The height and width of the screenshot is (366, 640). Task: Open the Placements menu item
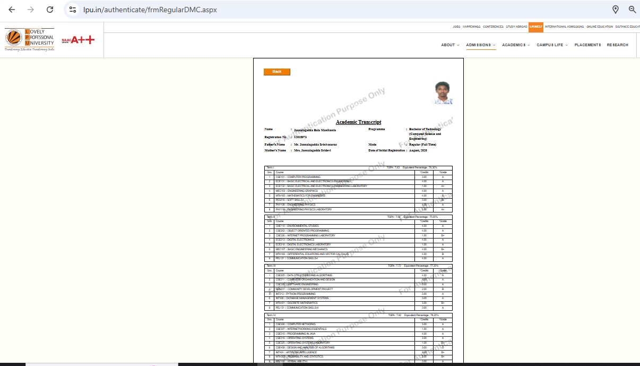pyautogui.click(x=587, y=45)
